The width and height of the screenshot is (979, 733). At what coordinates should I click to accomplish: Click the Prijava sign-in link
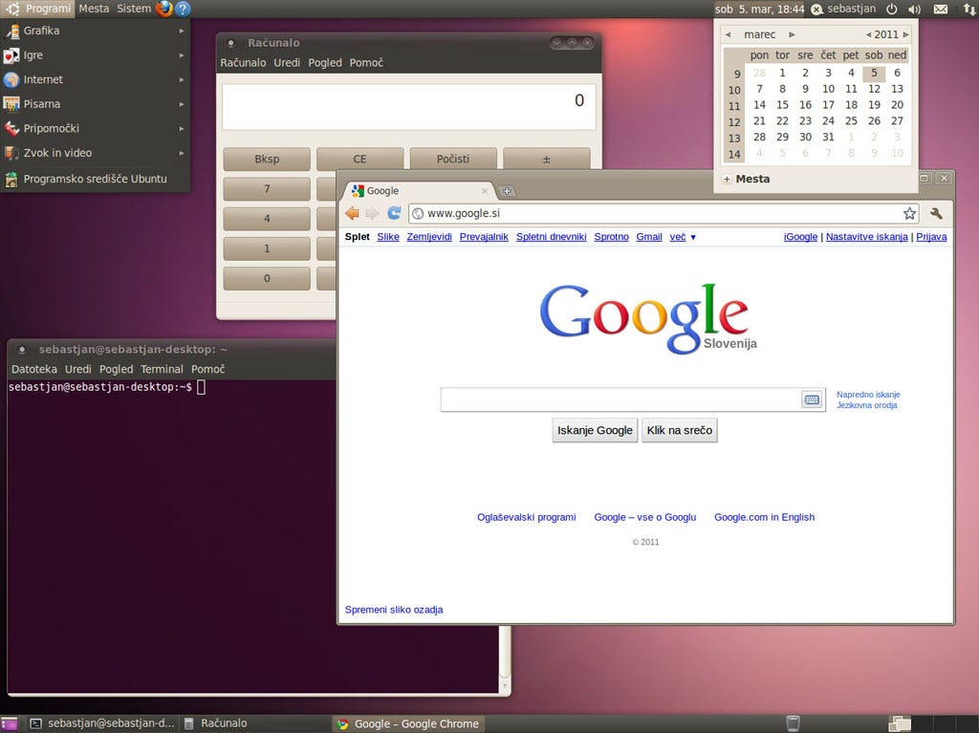coord(931,237)
